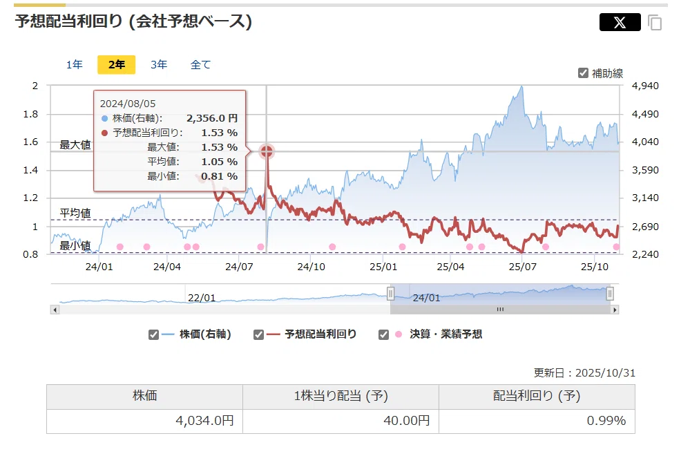
Task: Click the 40.00円 dividend cell
Action: click(341, 421)
